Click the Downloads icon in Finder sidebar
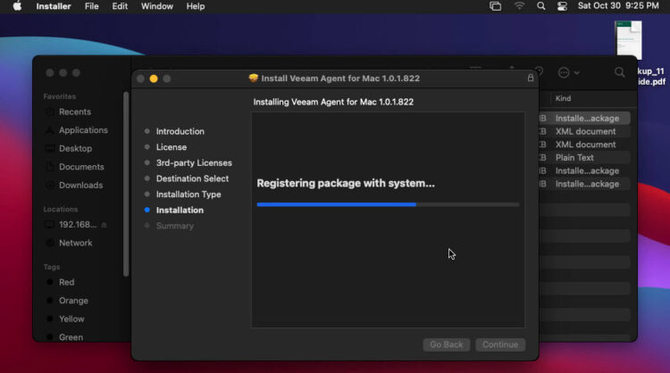The width and height of the screenshot is (670, 373). (x=50, y=186)
